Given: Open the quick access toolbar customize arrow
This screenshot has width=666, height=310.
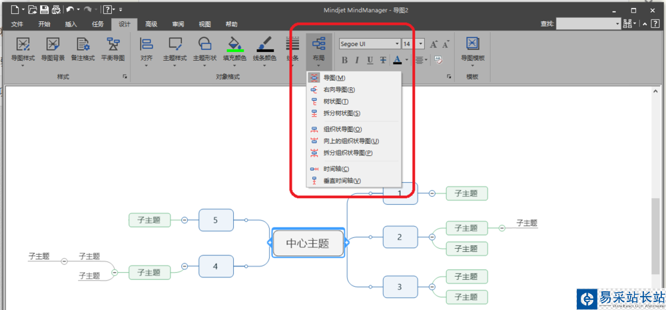Looking at the screenshot, I should [x=121, y=9].
